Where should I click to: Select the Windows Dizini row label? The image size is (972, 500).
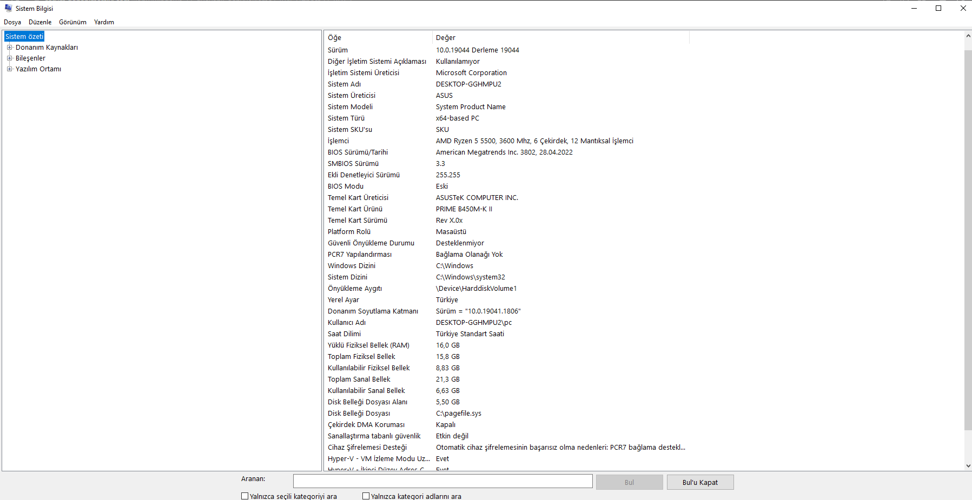tap(352, 266)
